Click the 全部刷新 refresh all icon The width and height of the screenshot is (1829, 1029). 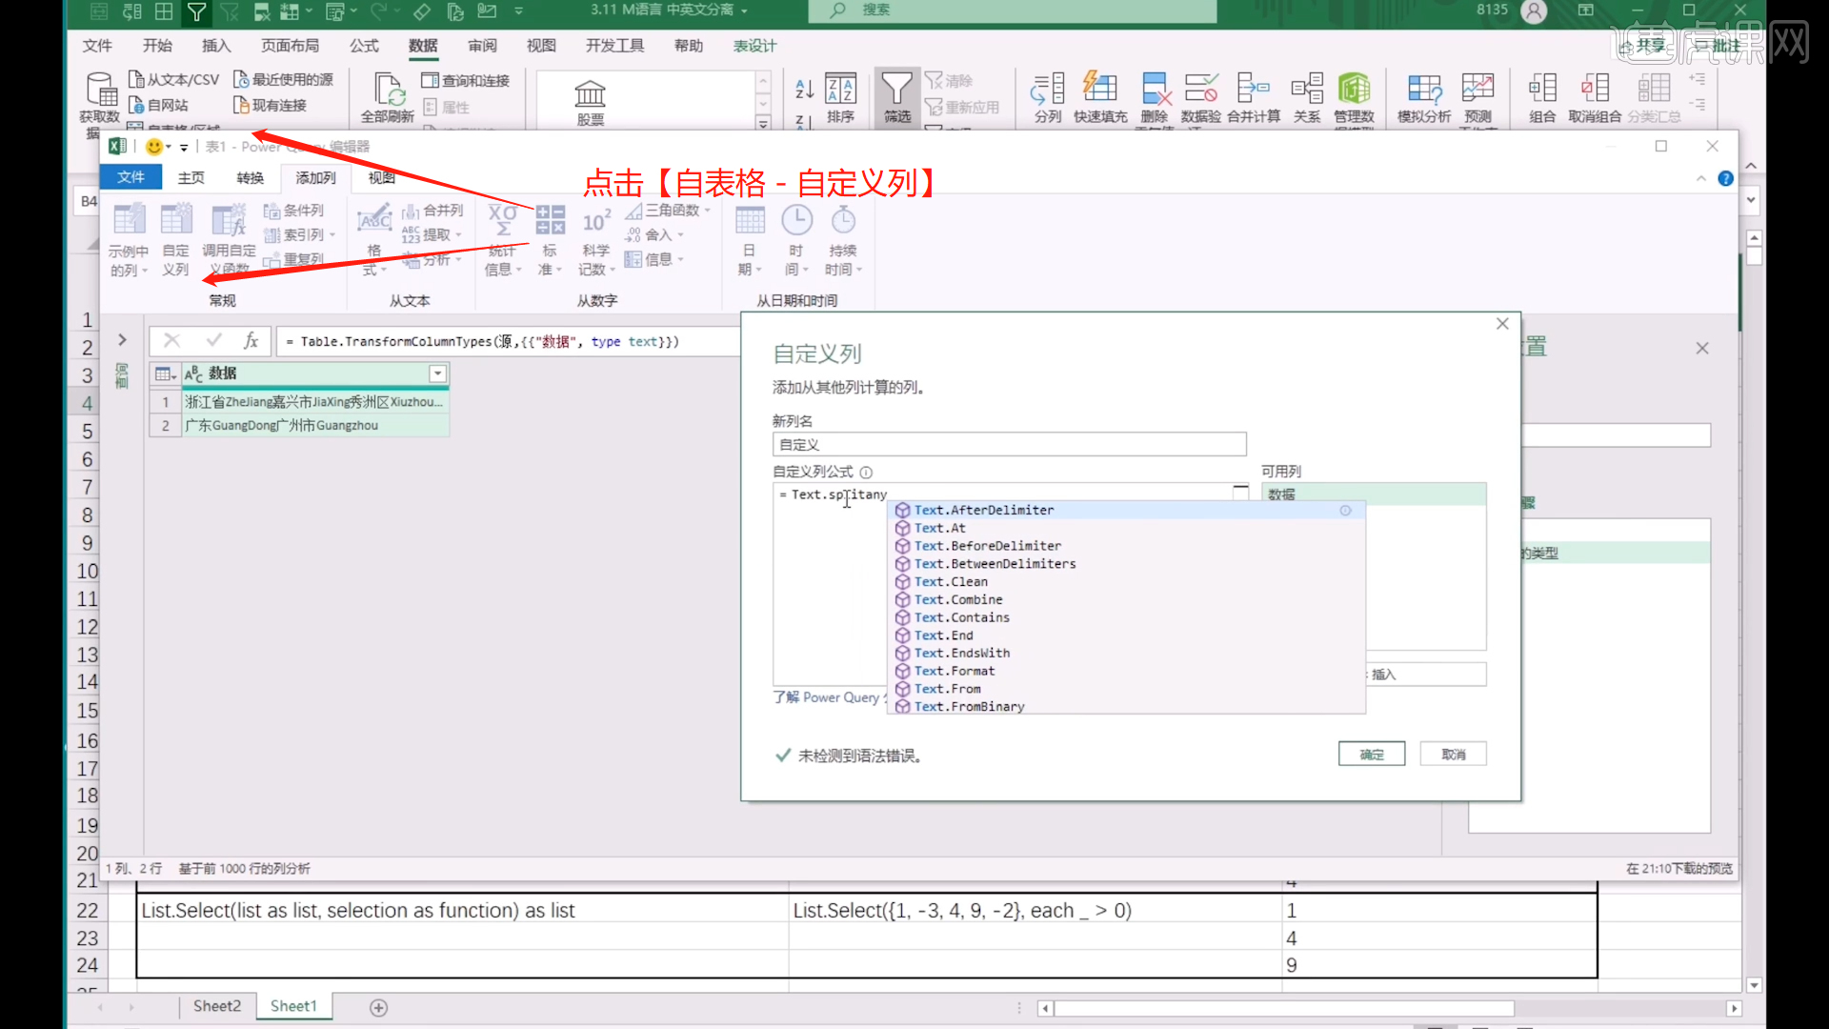(x=388, y=89)
